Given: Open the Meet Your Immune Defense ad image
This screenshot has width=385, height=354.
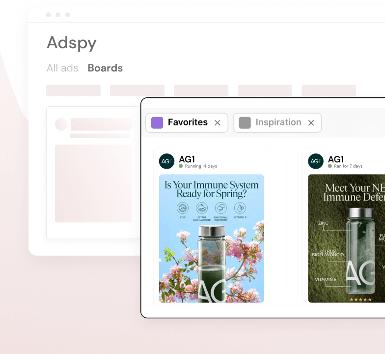Looking at the screenshot, I should (x=347, y=238).
